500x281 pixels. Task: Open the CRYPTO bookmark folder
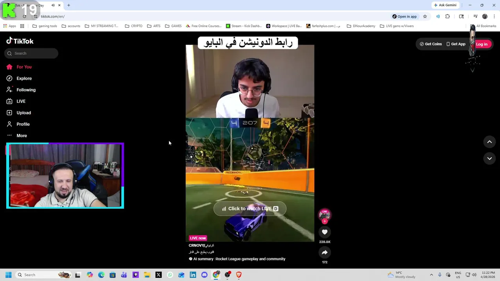click(x=134, y=26)
